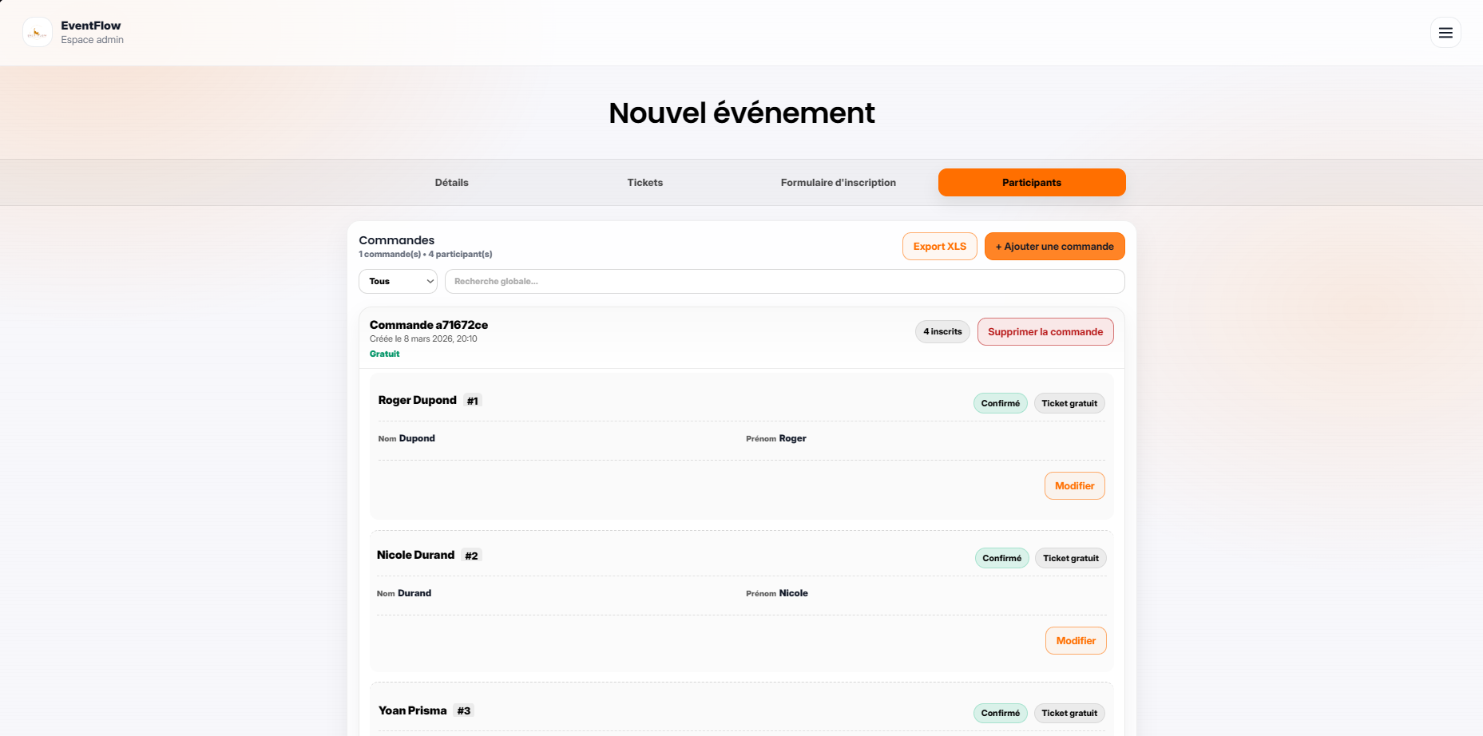The width and height of the screenshot is (1483, 736).
Task: Click 'Supprimer la commande'
Action: click(x=1045, y=331)
